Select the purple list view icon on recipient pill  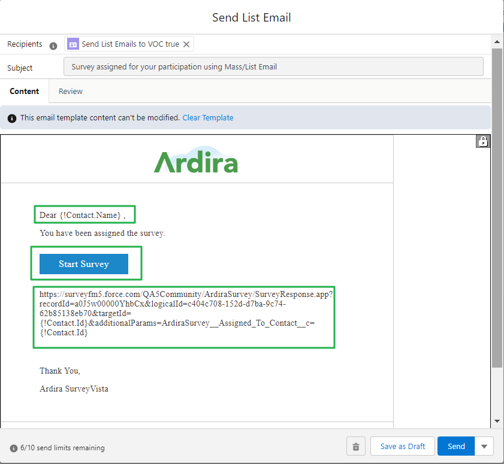point(73,44)
